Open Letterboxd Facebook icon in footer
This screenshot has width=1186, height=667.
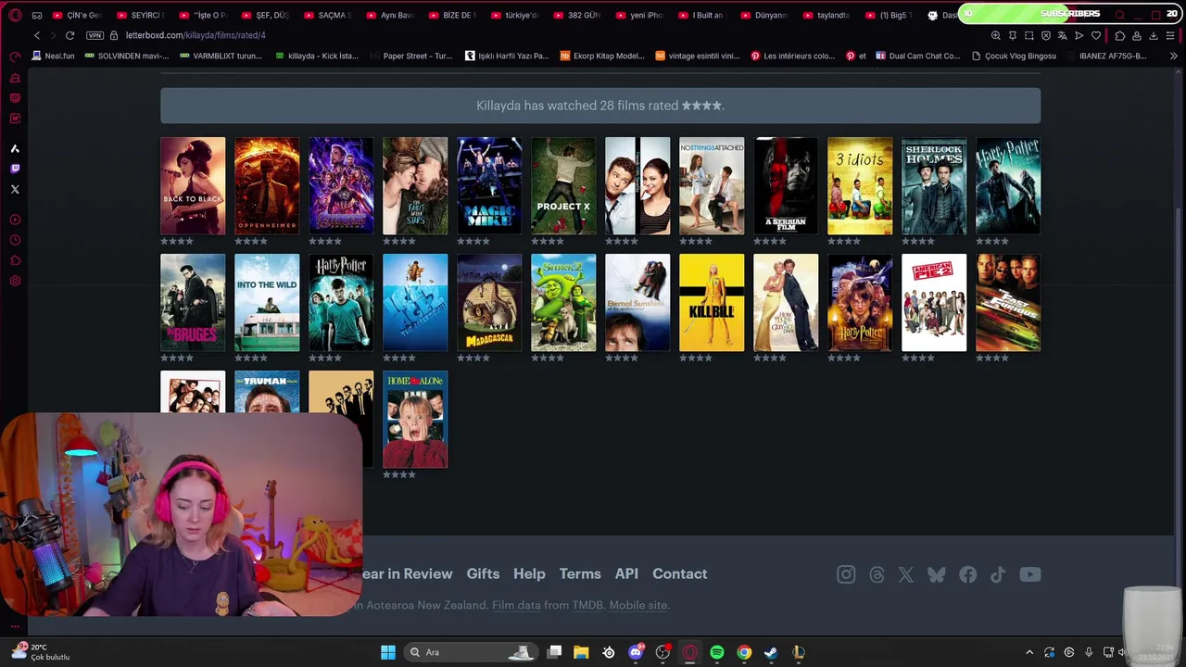[967, 574]
